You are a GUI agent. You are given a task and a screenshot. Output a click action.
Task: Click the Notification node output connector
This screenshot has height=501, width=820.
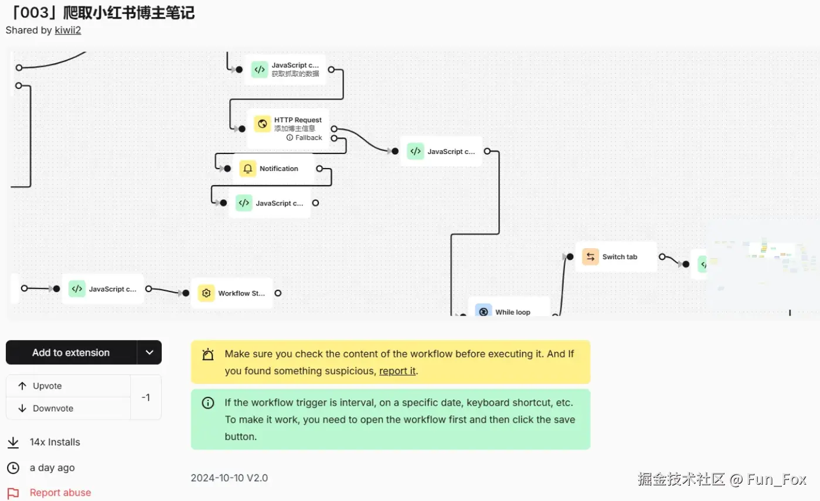(x=319, y=169)
